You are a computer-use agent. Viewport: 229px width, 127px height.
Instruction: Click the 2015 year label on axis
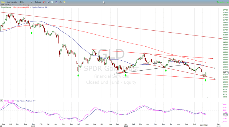click(x=218, y=126)
